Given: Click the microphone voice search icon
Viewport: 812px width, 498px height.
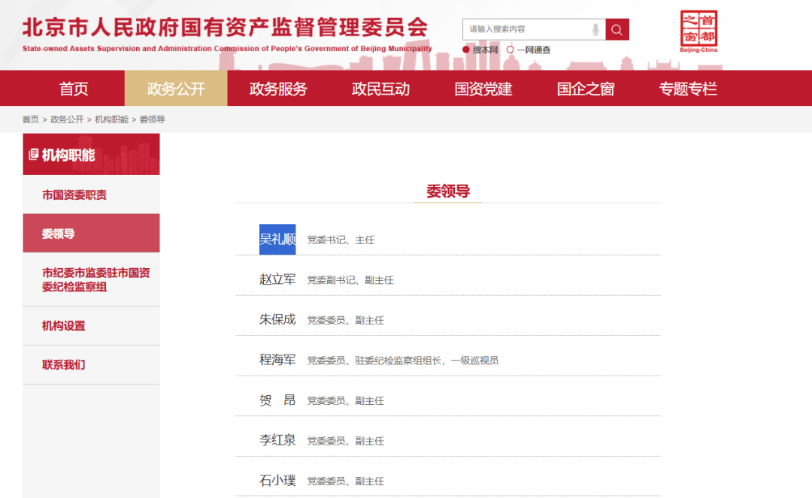Looking at the screenshot, I should 595,29.
